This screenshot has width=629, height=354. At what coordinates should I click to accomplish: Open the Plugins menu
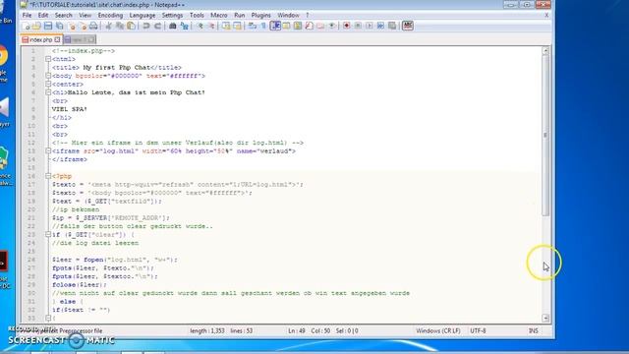(x=260, y=16)
